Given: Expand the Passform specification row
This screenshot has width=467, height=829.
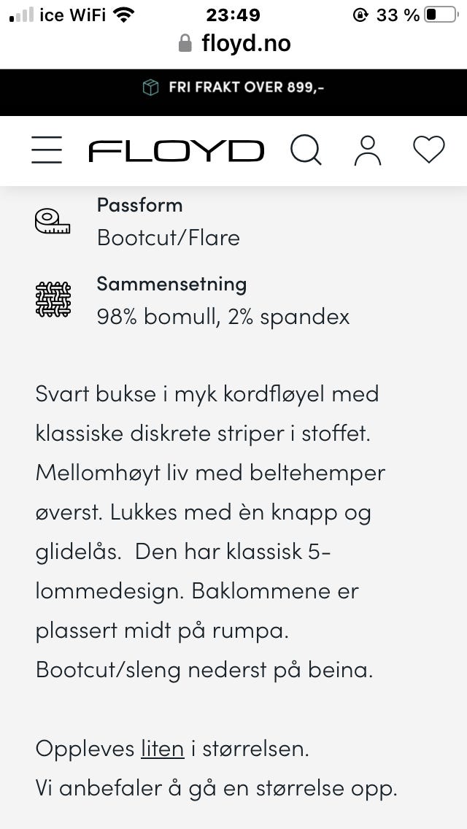Looking at the screenshot, I should pos(139,205).
